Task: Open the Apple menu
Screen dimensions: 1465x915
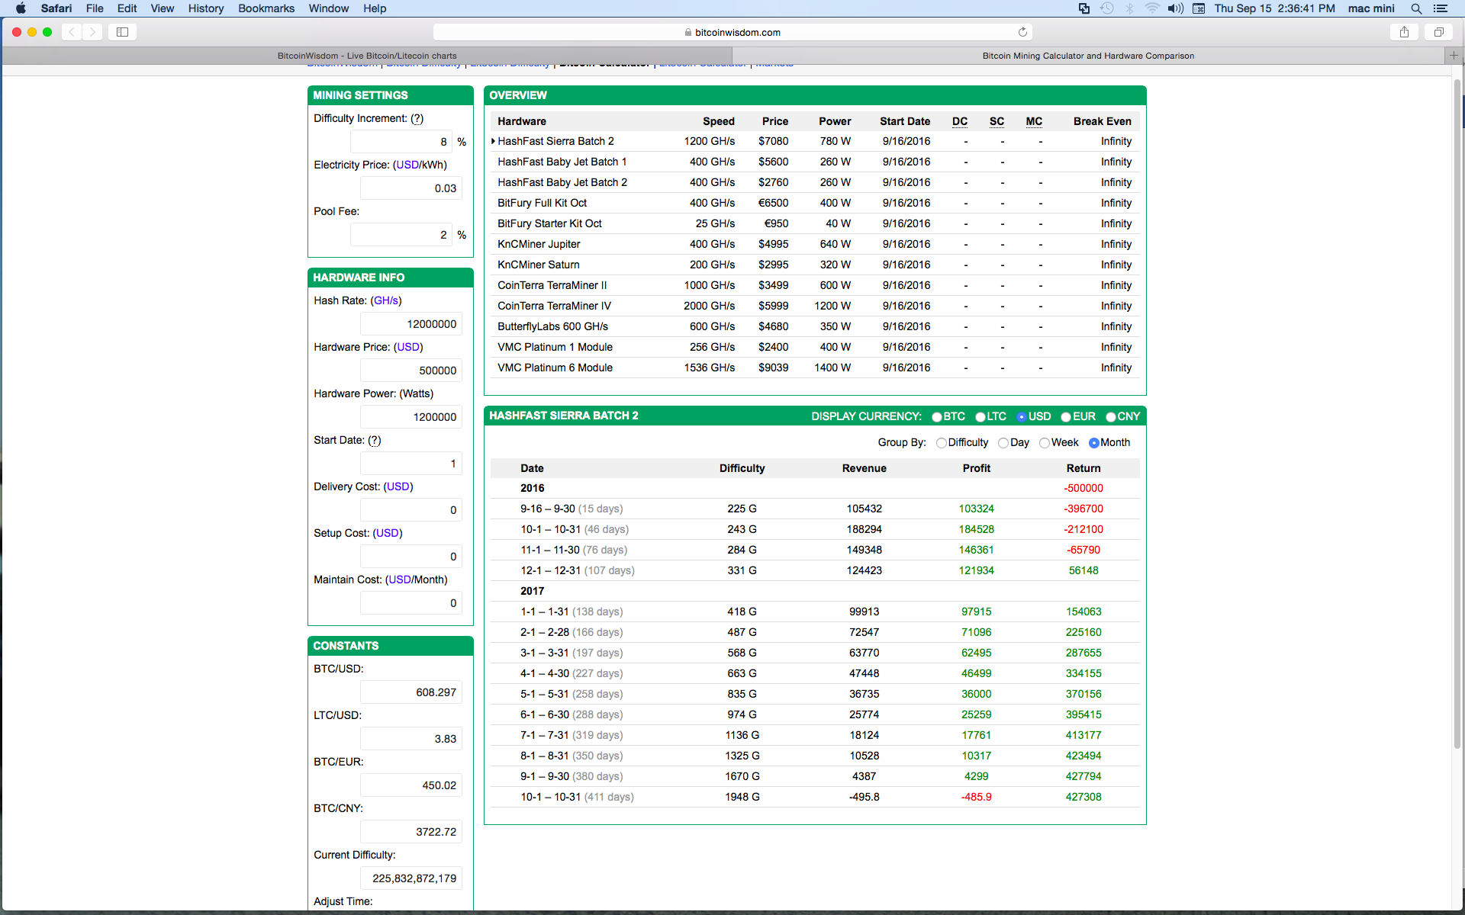Action: tap(21, 8)
